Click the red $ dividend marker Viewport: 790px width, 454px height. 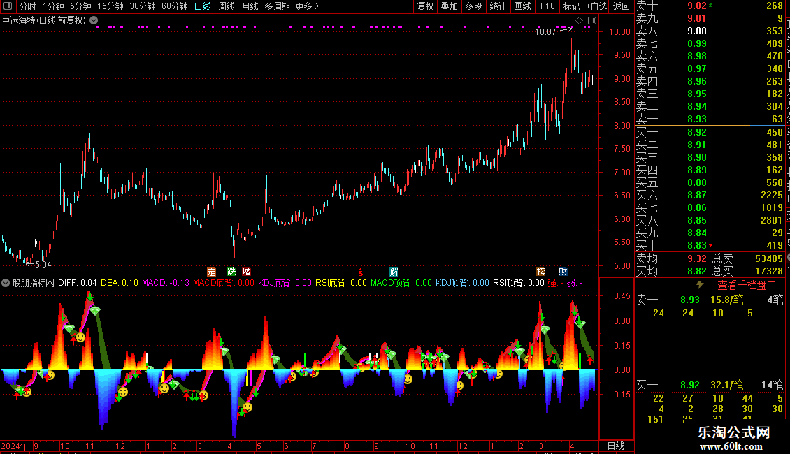pos(360,272)
